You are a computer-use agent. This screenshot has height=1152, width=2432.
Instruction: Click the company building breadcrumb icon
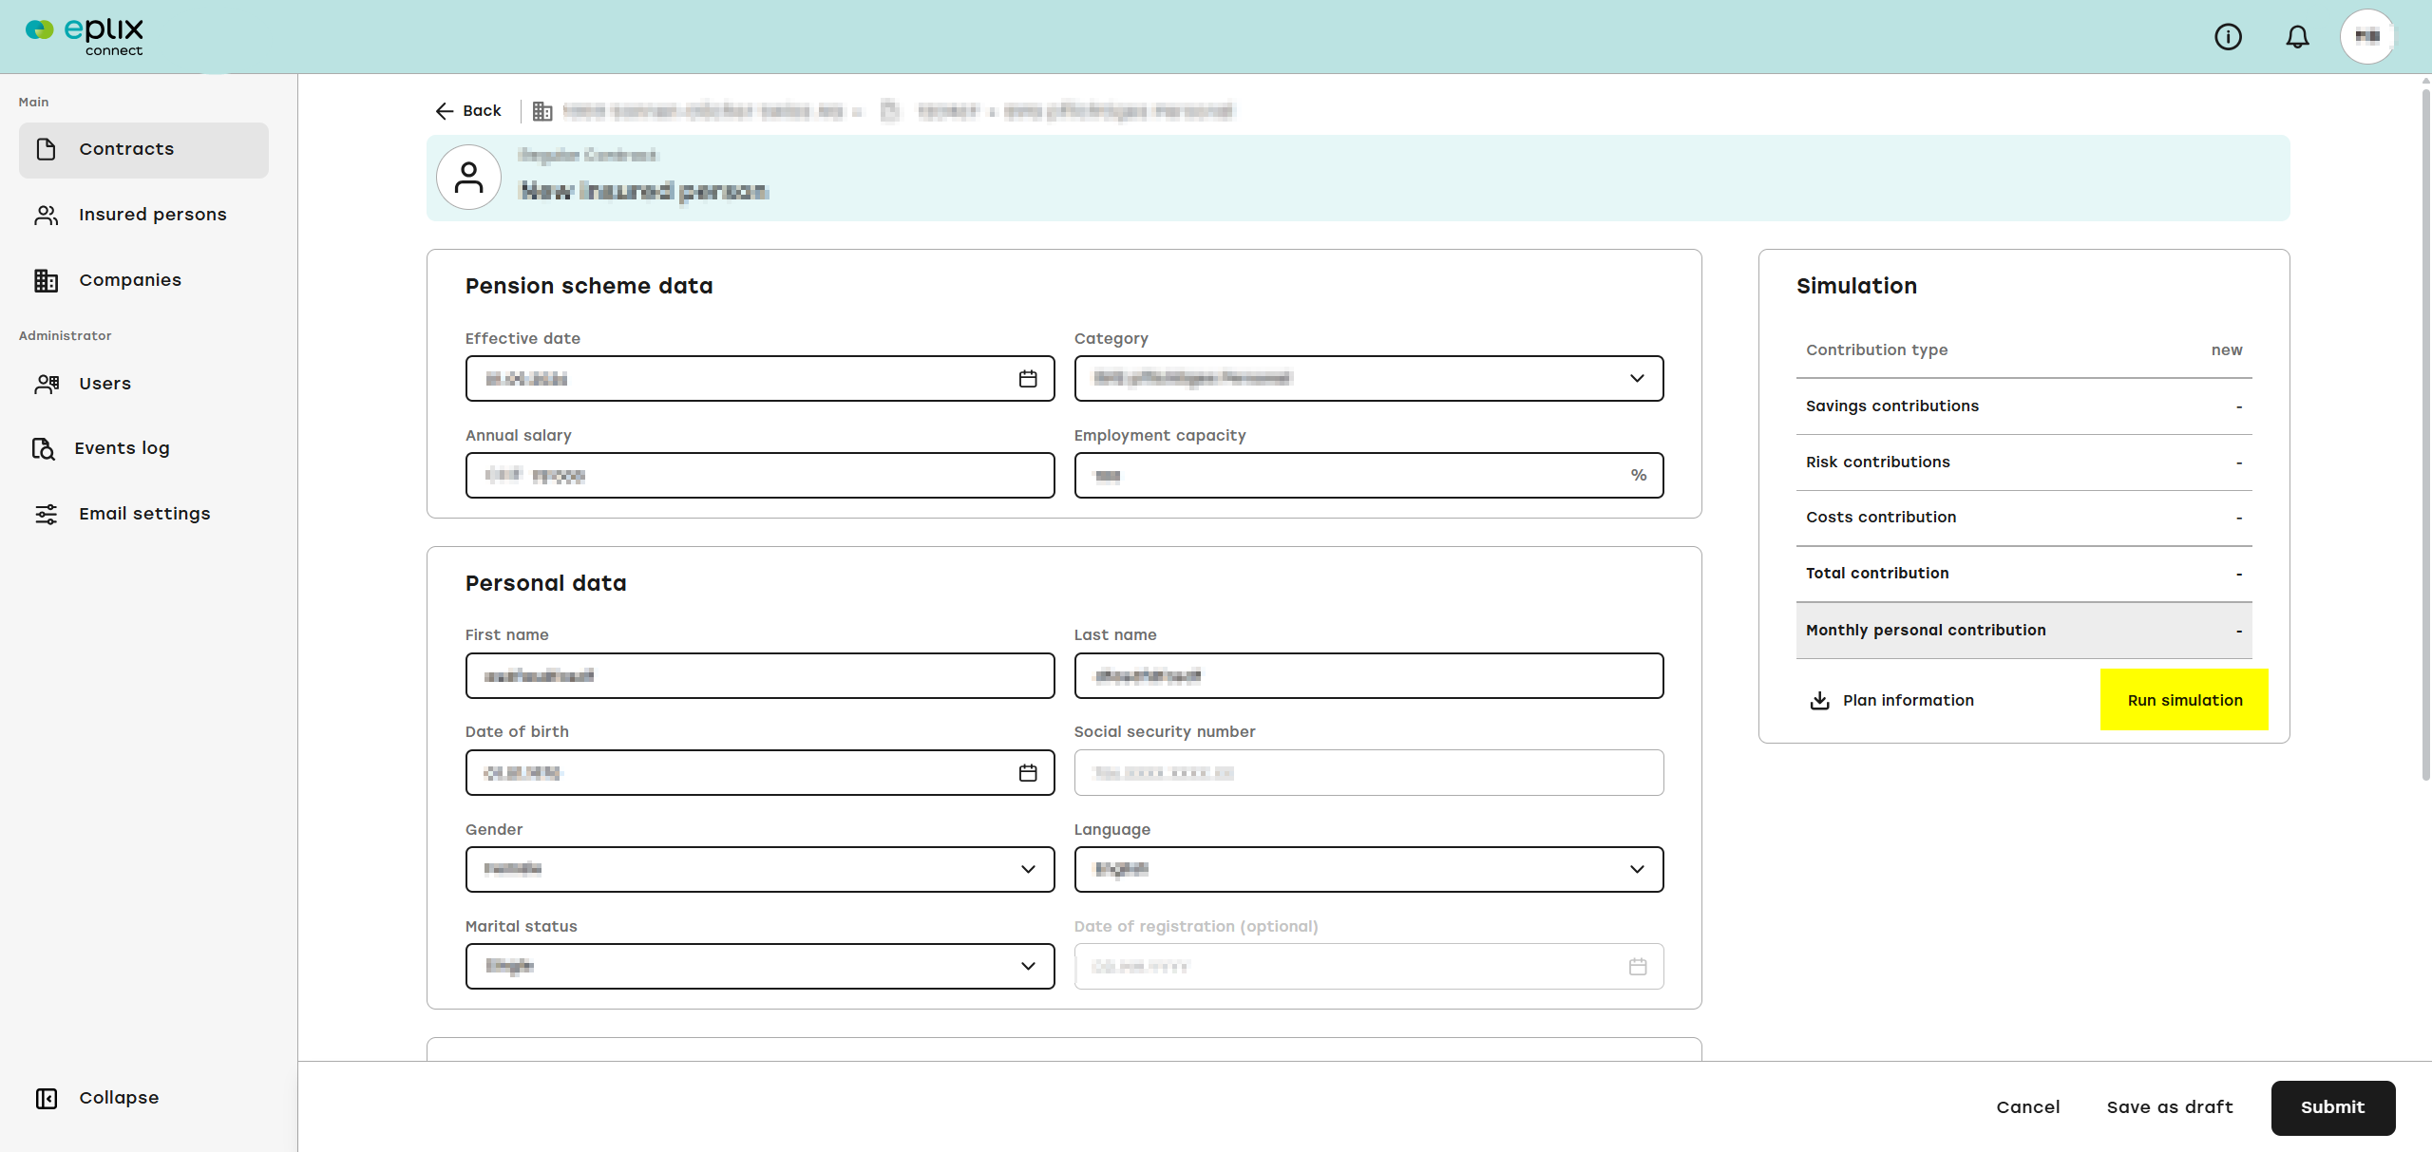(x=542, y=111)
